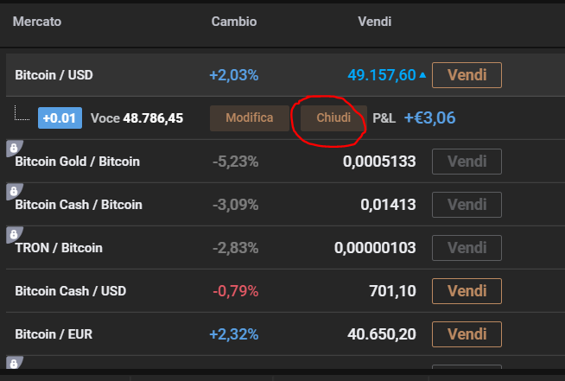Sort by the Cambio column header

[x=234, y=22]
